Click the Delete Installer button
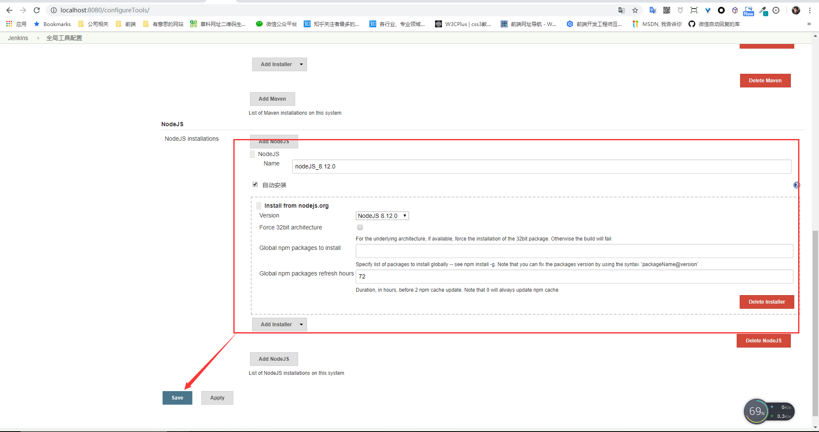 pos(767,302)
